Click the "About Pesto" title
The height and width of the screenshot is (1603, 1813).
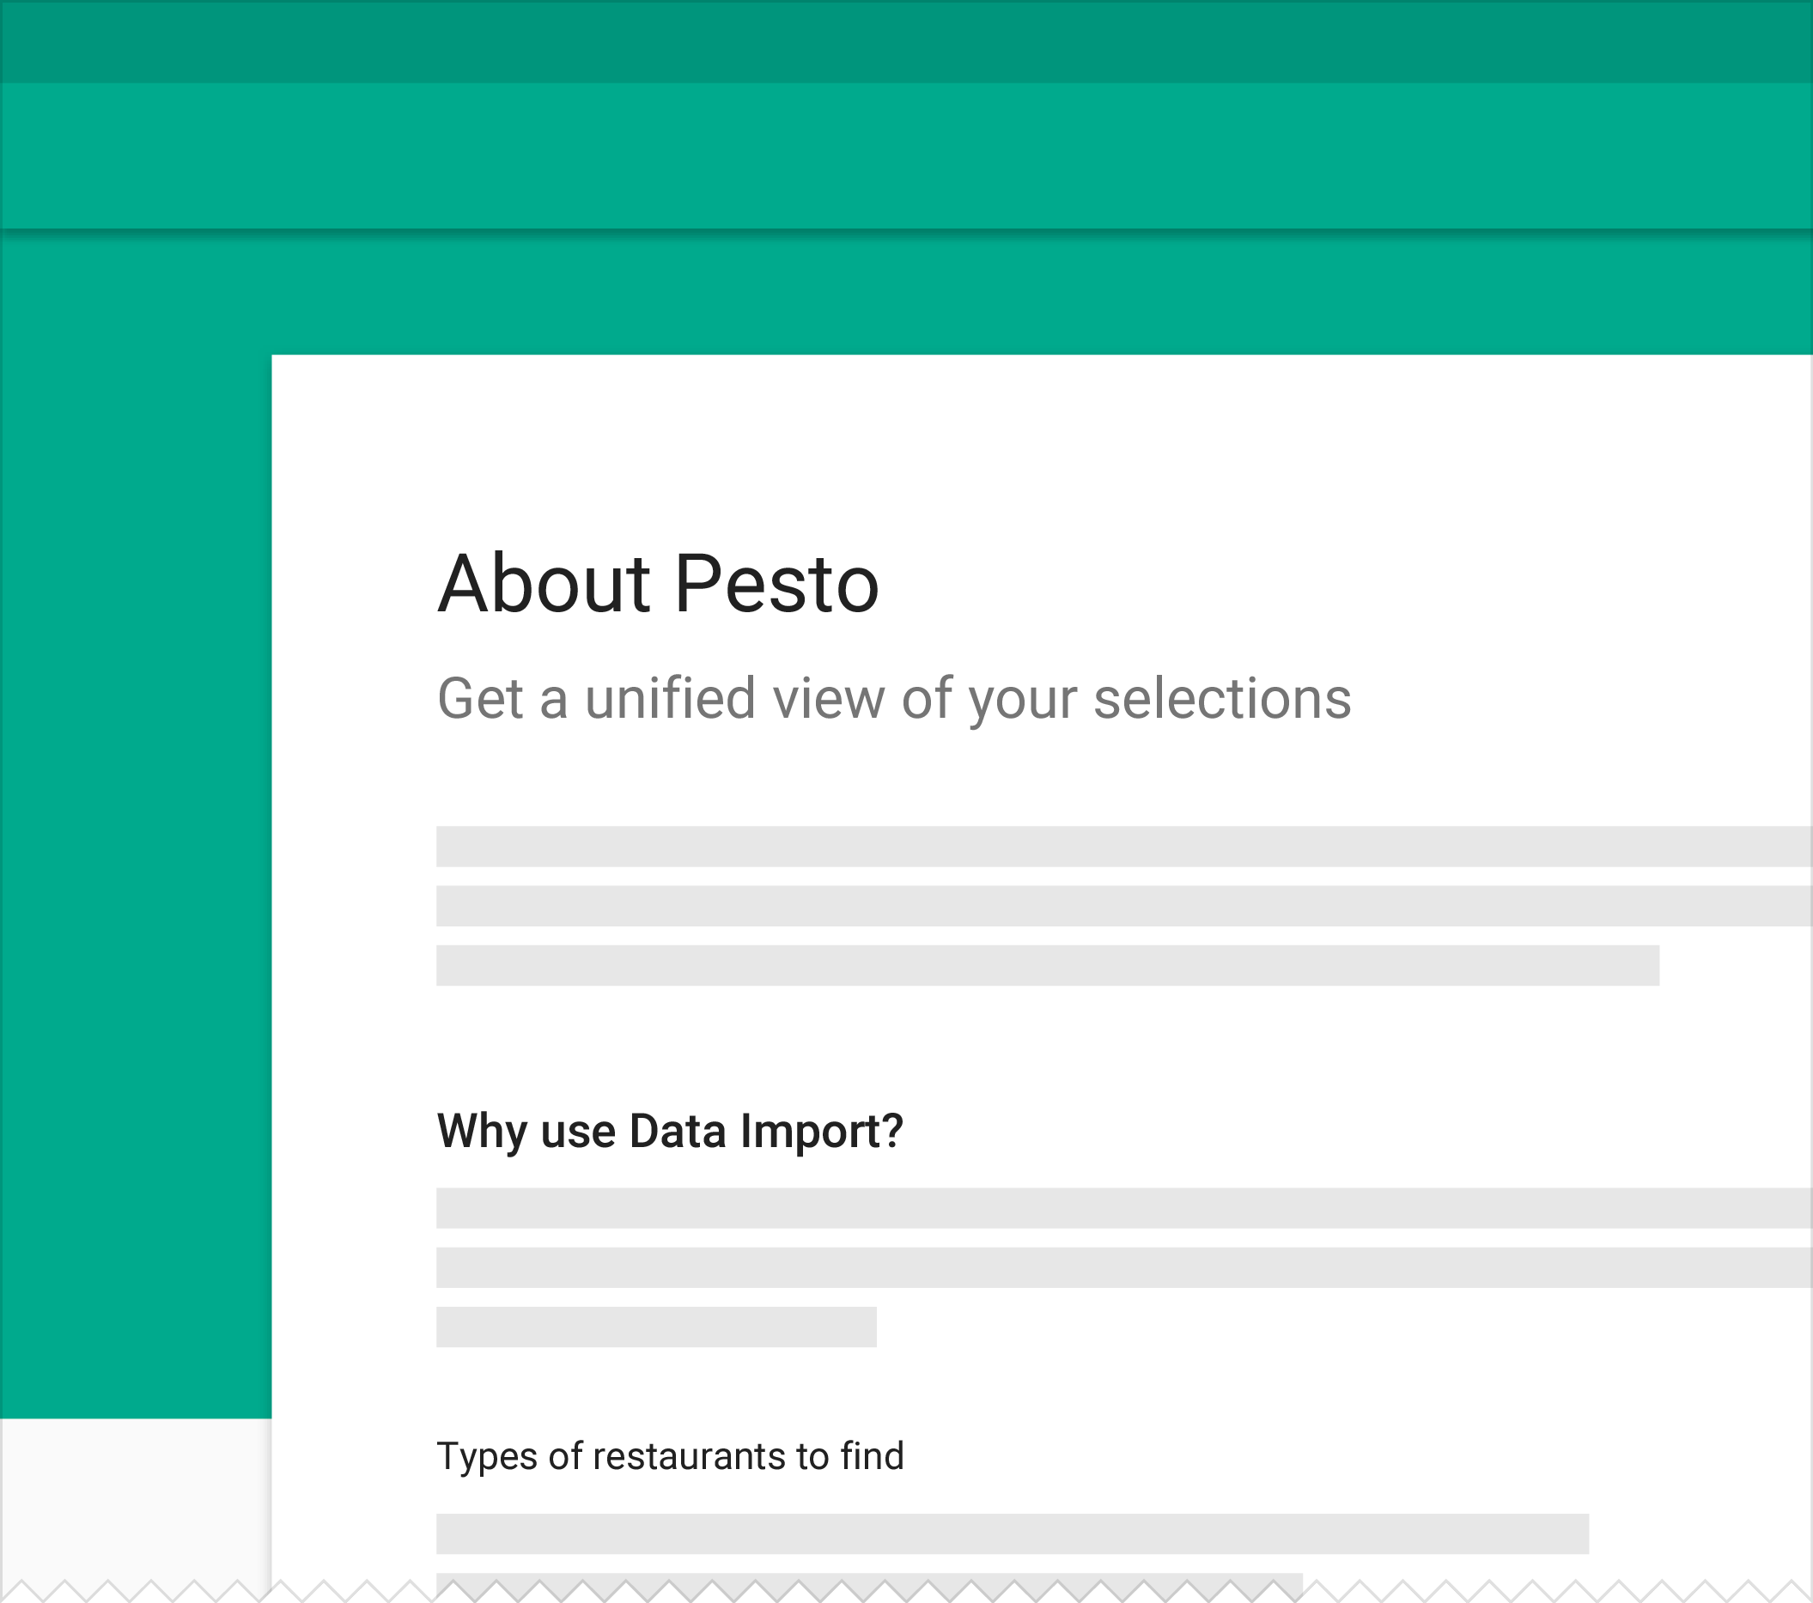click(x=658, y=585)
